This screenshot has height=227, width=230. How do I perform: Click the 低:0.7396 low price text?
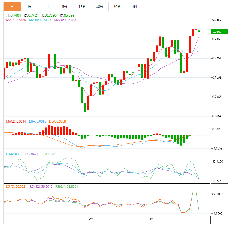click(x=49, y=15)
